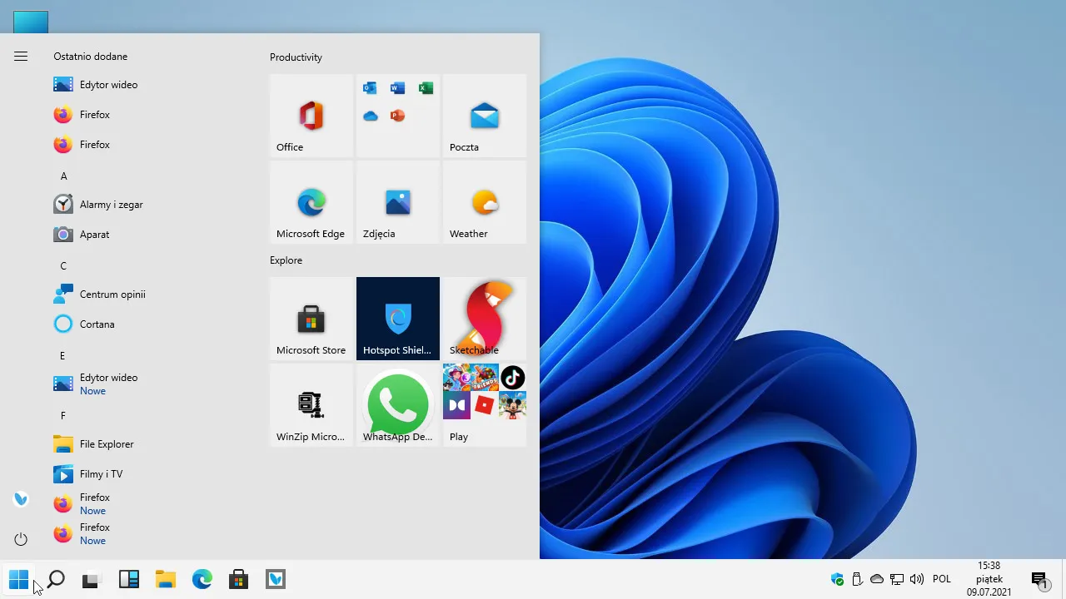Viewport: 1066px width, 599px height.
Task: Open the WinZip Microsoft tile
Action: point(311,405)
